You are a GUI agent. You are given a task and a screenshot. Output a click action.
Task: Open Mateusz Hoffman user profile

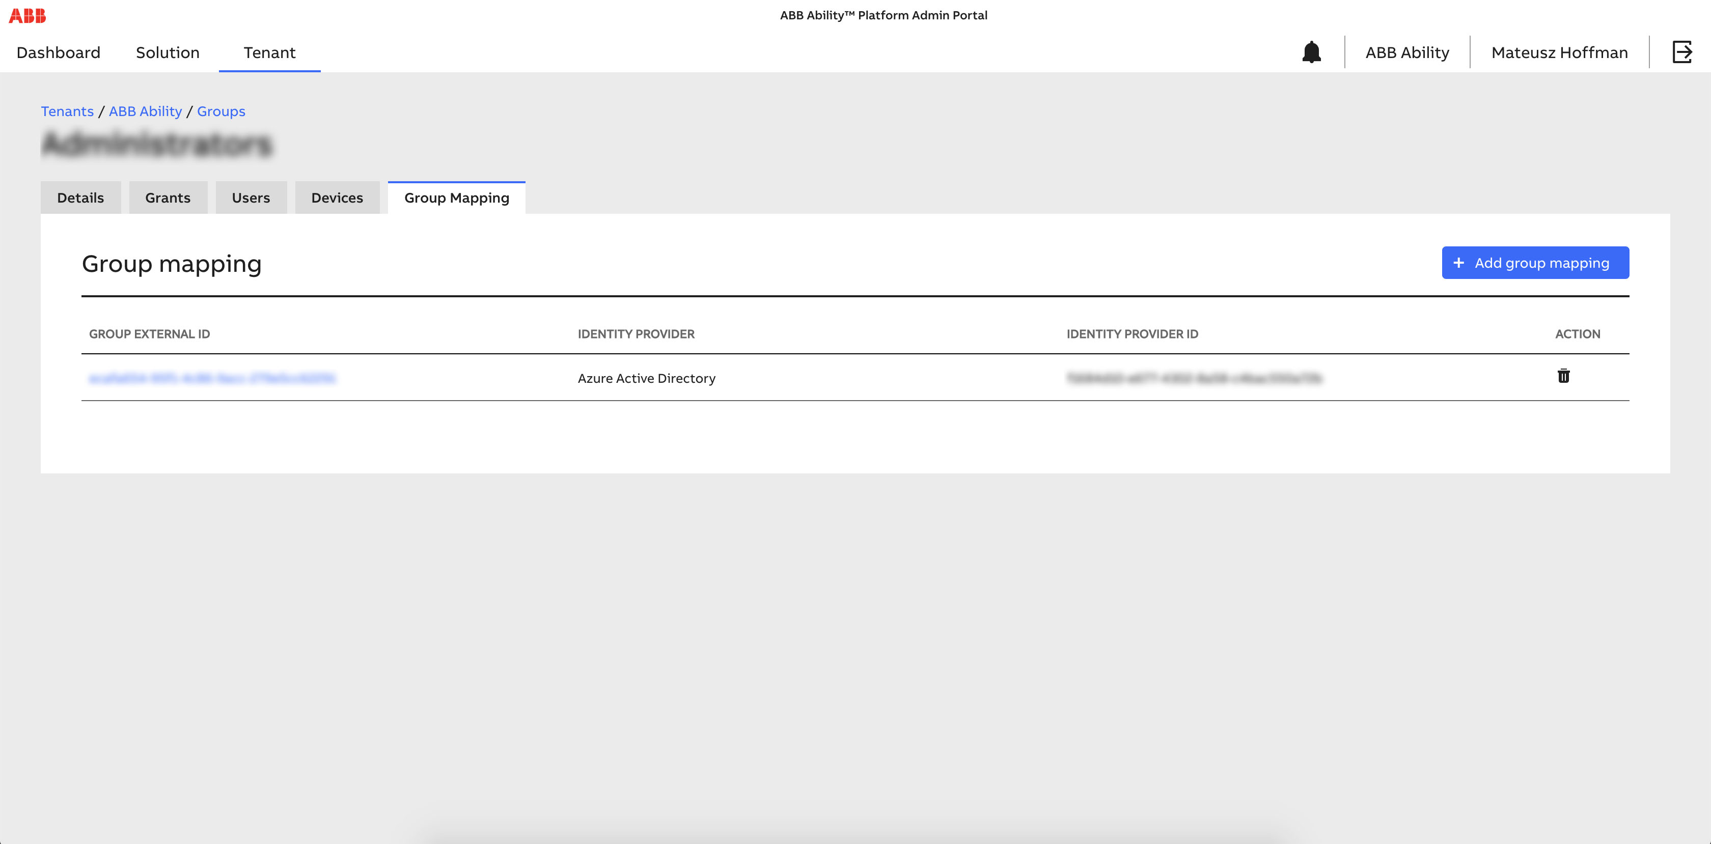click(x=1560, y=52)
